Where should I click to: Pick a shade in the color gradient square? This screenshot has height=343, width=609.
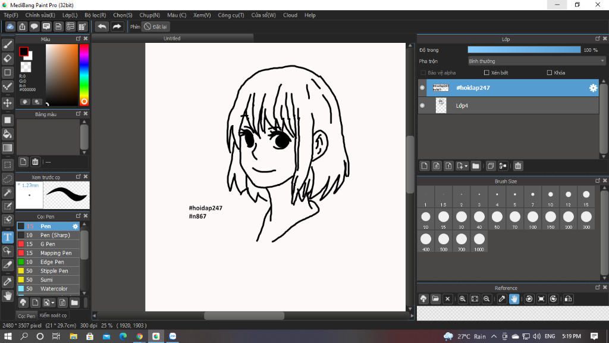pyautogui.click(x=62, y=74)
